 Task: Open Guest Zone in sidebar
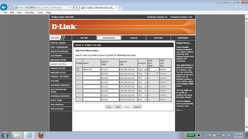60,100
